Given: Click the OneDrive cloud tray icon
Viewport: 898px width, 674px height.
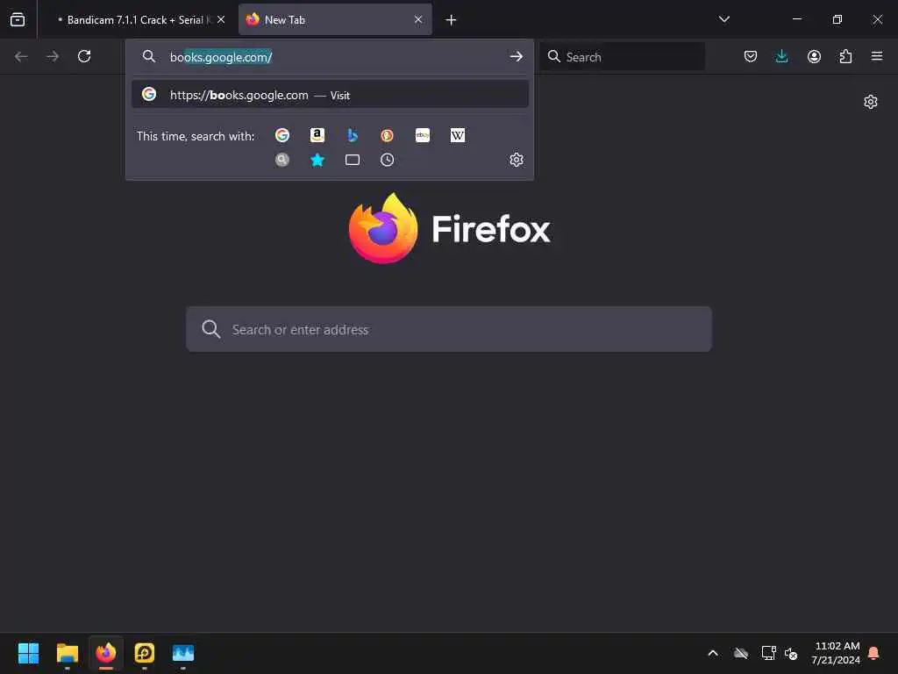Looking at the screenshot, I should click(741, 653).
